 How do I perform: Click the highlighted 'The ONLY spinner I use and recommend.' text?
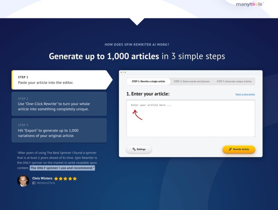click(x=62, y=168)
